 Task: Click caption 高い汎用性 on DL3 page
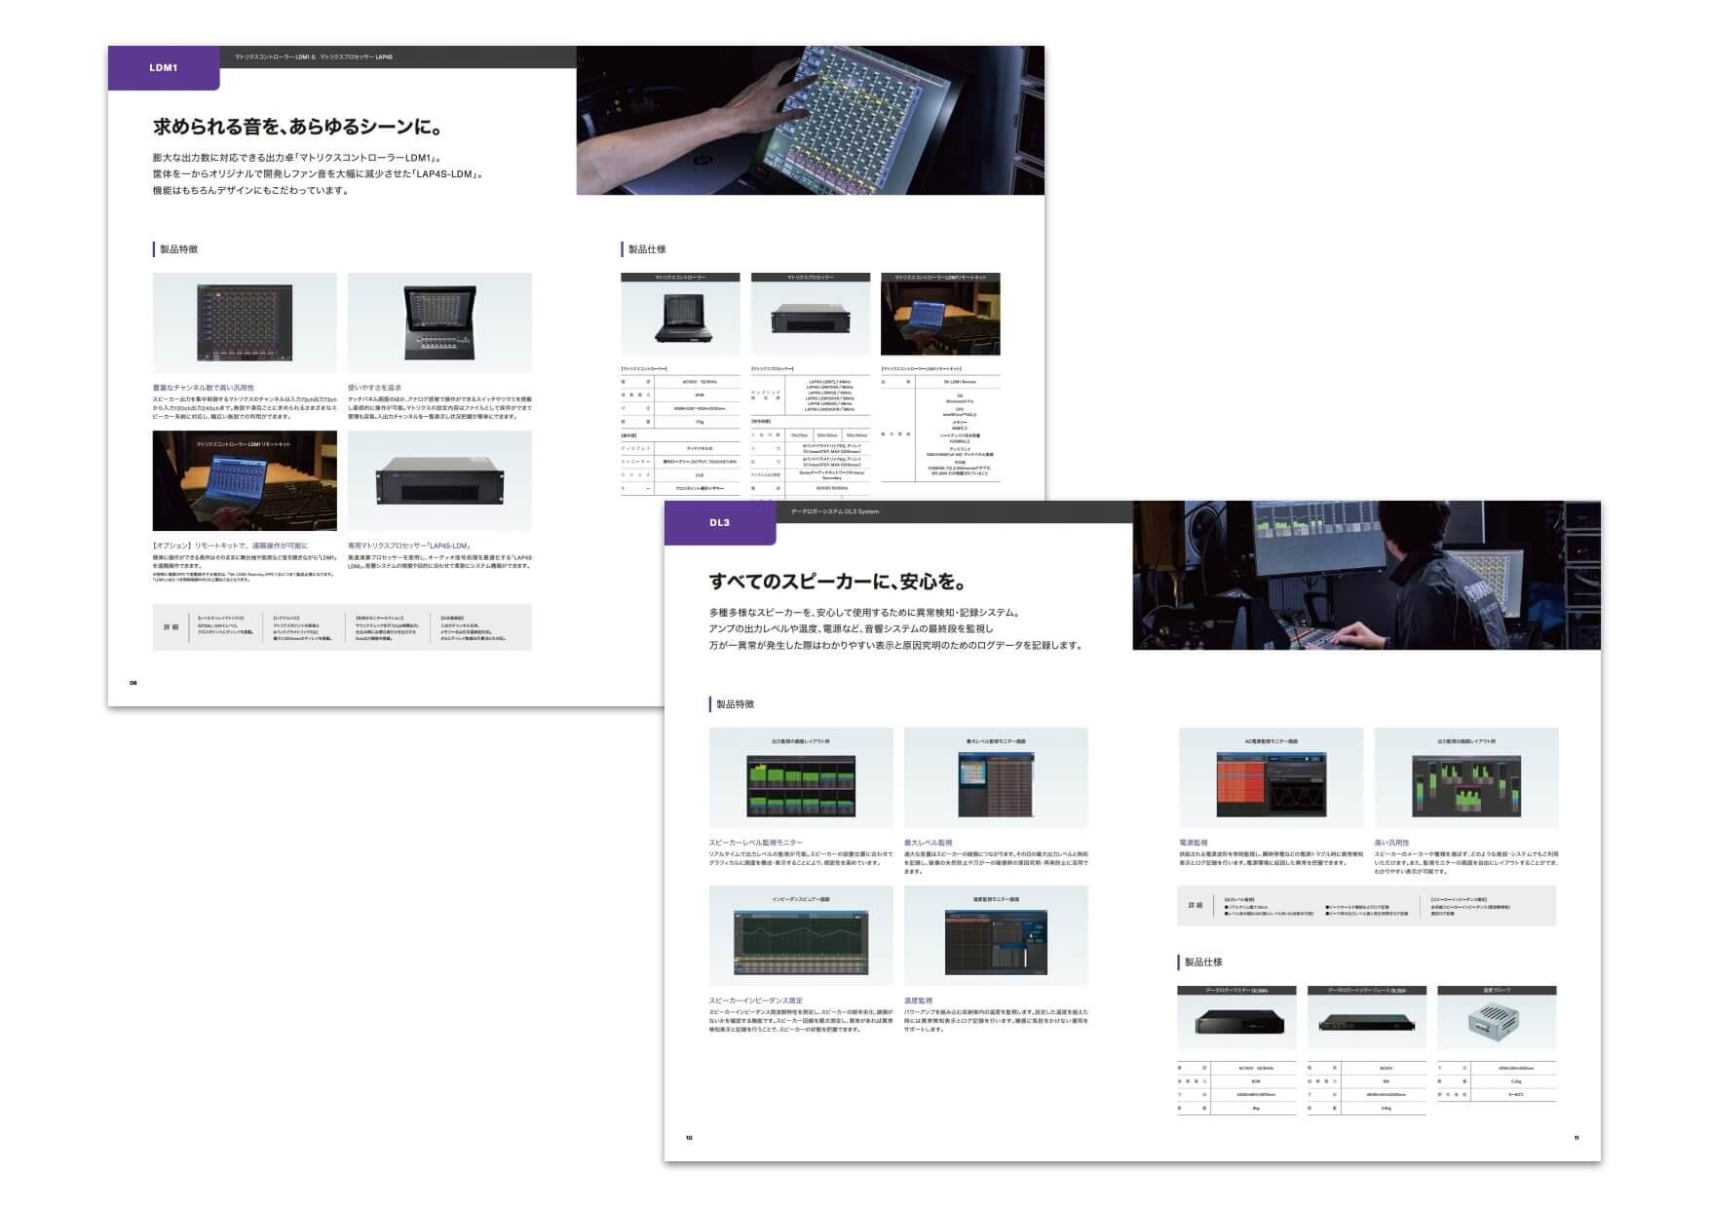pos(1392,843)
